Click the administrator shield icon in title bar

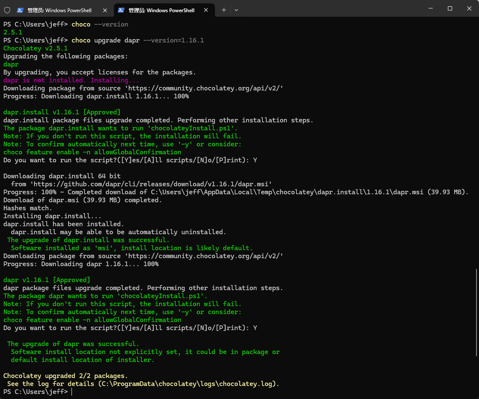pyautogui.click(x=7, y=10)
